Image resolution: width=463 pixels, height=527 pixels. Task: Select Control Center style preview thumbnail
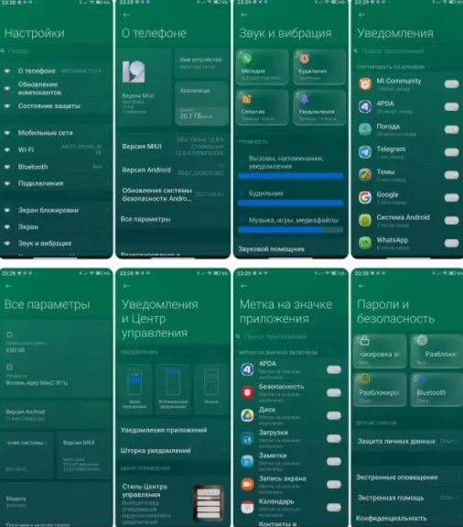[x=209, y=503]
